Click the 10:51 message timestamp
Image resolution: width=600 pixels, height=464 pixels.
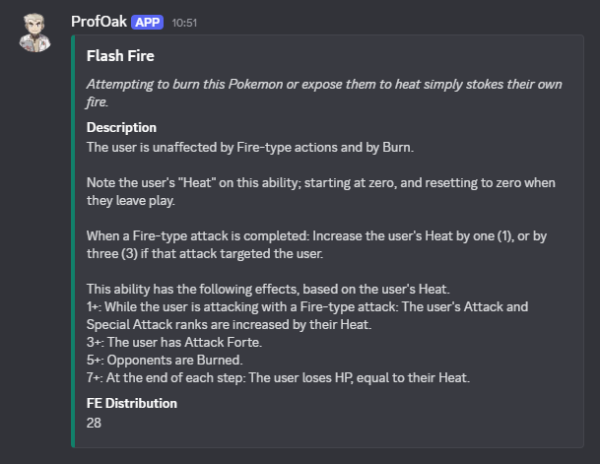coord(184,23)
